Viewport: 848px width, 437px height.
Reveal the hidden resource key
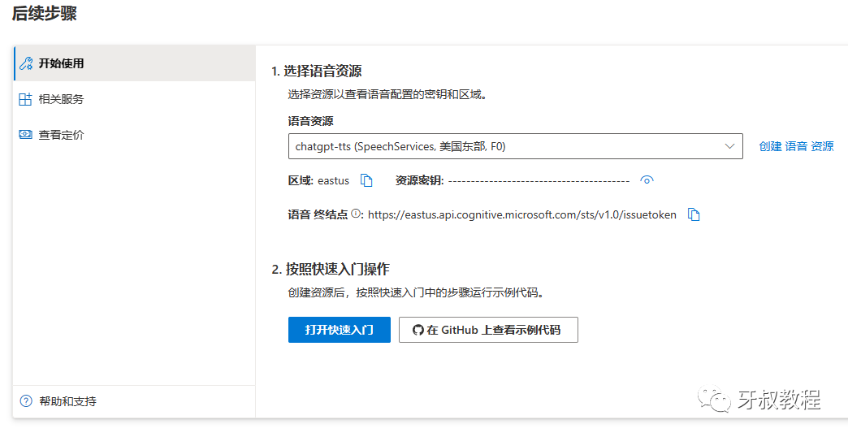tap(647, 180)
